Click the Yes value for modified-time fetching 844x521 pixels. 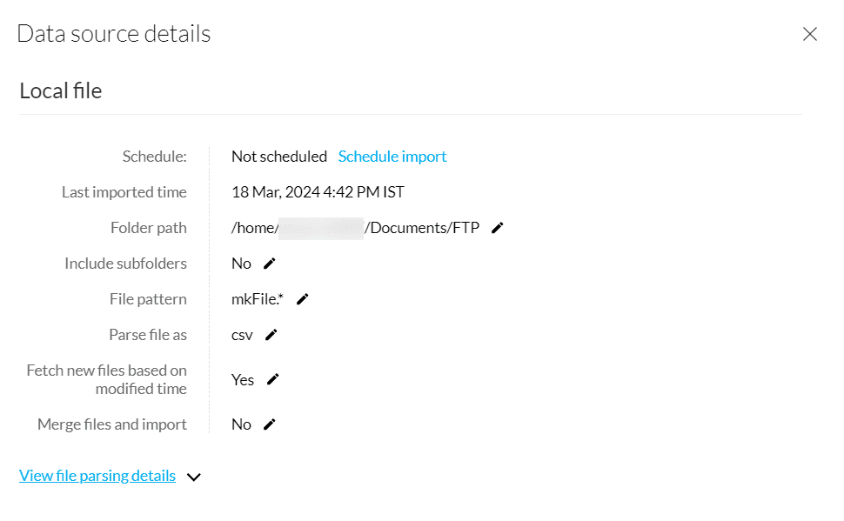click(243, 379)
